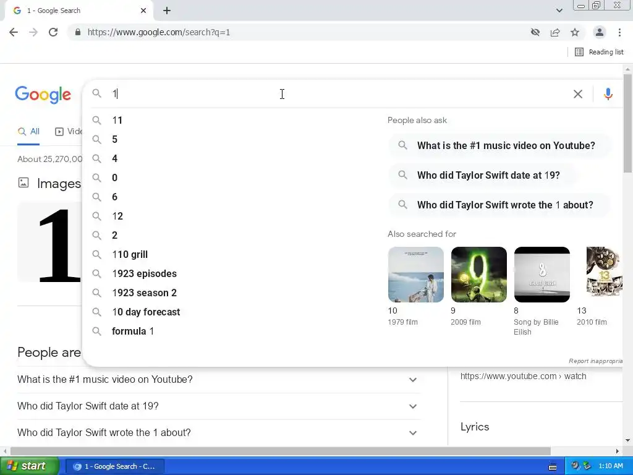633x475 pixels.
Task: Click 'Report inappropriate' link in suggestions panel
Action: pos(595,361)
